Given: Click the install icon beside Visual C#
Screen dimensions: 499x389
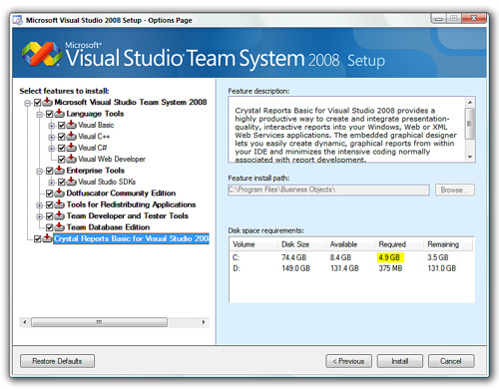Looking at the screenshot, I should tap(71, 148).
